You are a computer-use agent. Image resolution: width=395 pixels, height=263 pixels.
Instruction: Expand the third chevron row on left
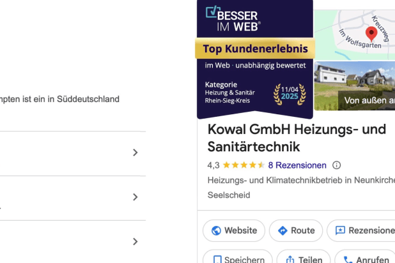click(x=135, y=241)
